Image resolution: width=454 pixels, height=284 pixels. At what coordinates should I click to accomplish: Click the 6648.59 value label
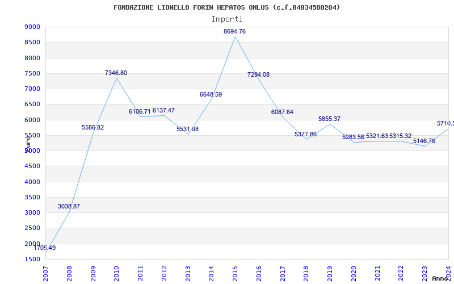pyautogui.click(x=211, y=94)
